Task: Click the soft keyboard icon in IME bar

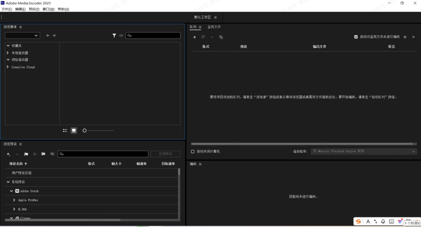Action: (392, 221)
